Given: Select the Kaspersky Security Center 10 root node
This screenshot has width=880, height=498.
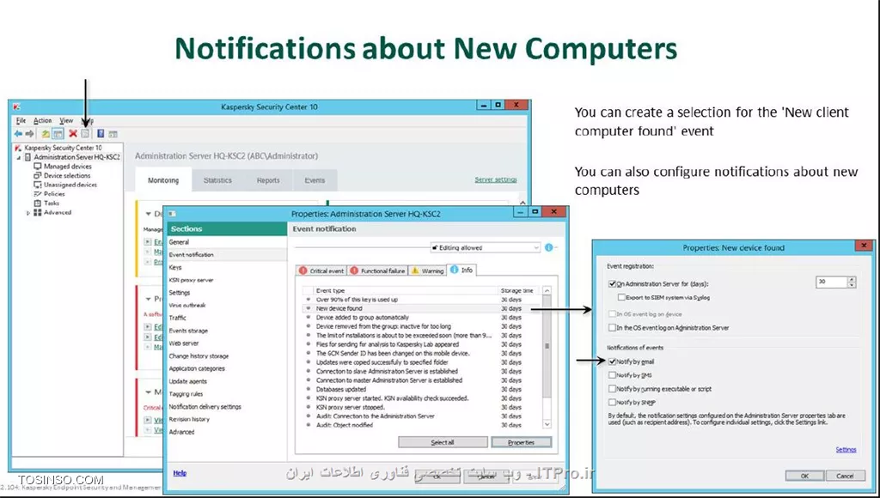Looking at the screenshot, I should [x=63, y=148].
